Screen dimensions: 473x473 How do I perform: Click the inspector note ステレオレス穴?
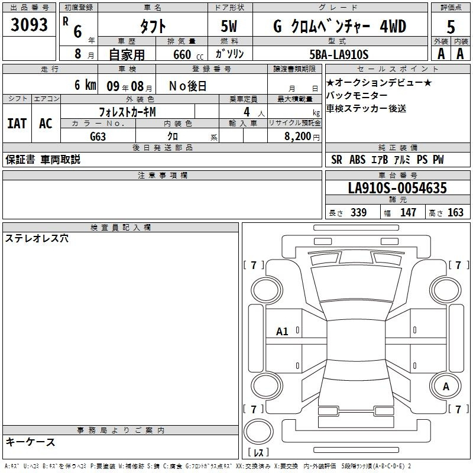click(x=37, y=238)
